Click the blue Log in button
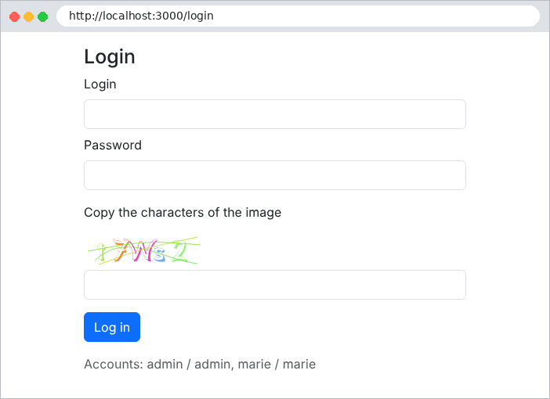 click(112, 327)
